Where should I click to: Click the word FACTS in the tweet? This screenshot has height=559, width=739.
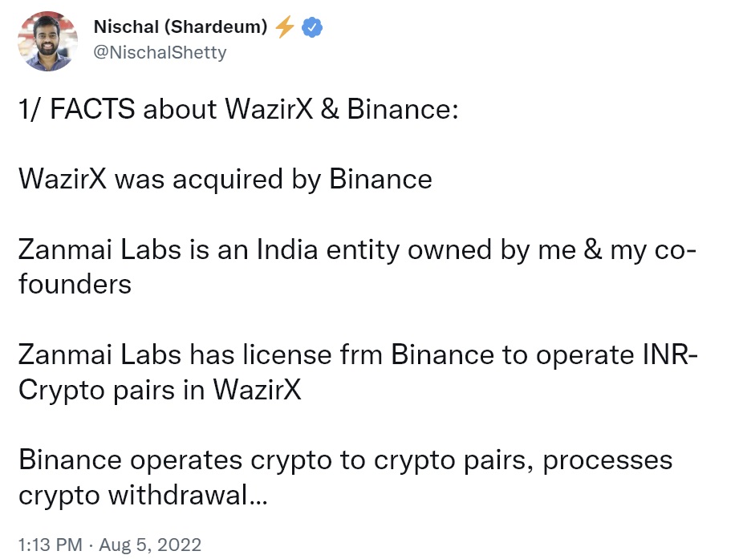pos(92,109)
